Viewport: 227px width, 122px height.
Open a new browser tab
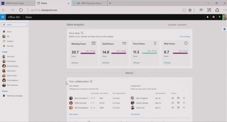(x=110, y=3)
